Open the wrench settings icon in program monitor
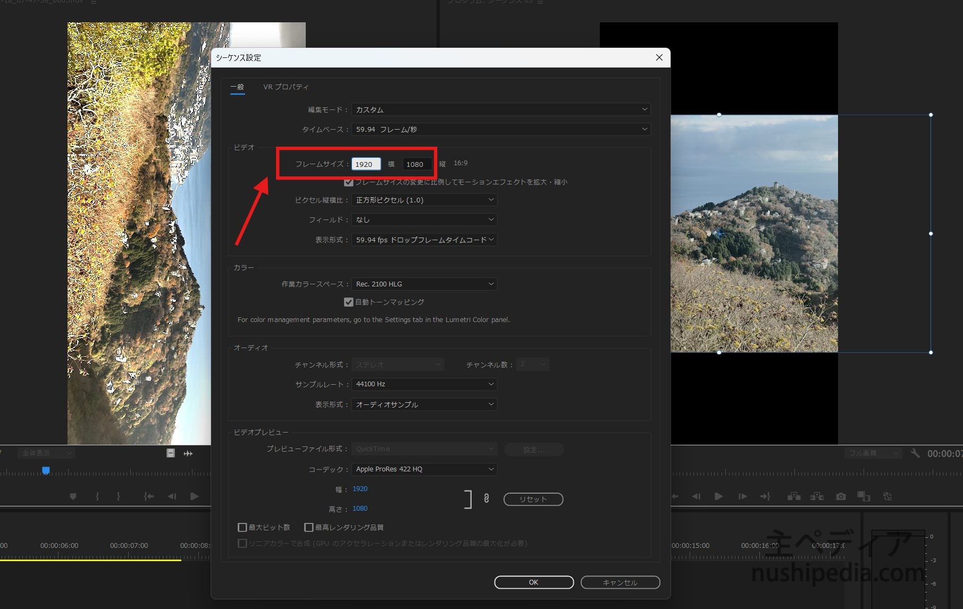Screen dimensions: 963x609 click(x=915, y=453)
